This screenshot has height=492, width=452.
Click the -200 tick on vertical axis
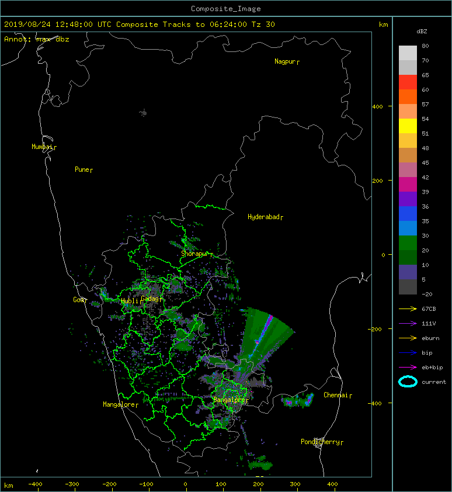375,329
